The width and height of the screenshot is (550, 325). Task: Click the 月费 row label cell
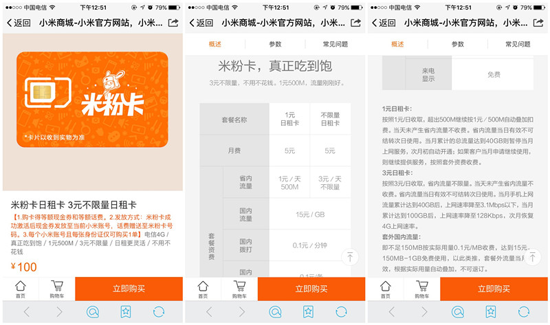[234, 150]
